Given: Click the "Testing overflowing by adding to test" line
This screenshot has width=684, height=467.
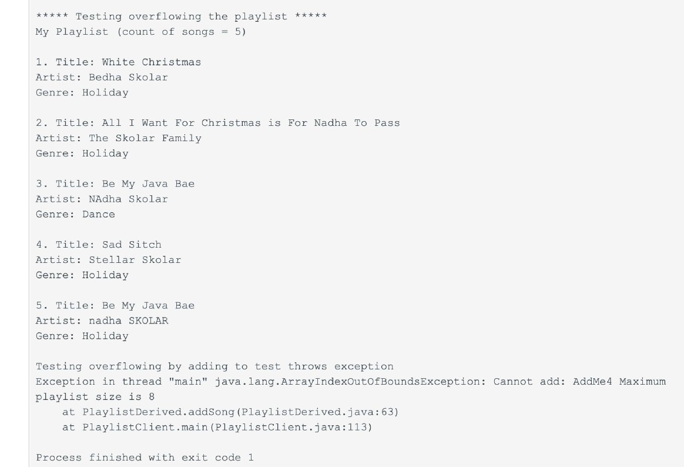Looking at the screenshot, I should 214,366.
